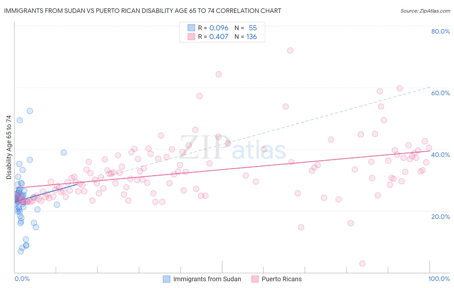This screenshot has height=288, width=454.
Task: Click the blue data point near 49%
Action: tap(20, 120)
